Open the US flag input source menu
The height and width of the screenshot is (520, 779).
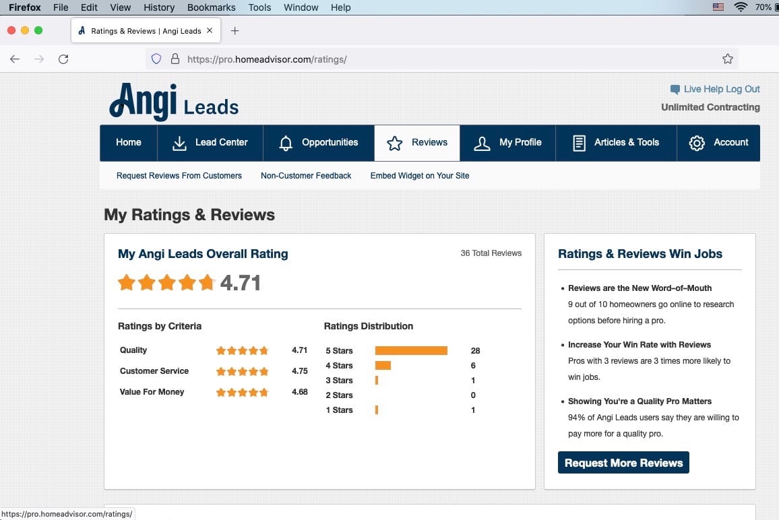tap(718, 7)
